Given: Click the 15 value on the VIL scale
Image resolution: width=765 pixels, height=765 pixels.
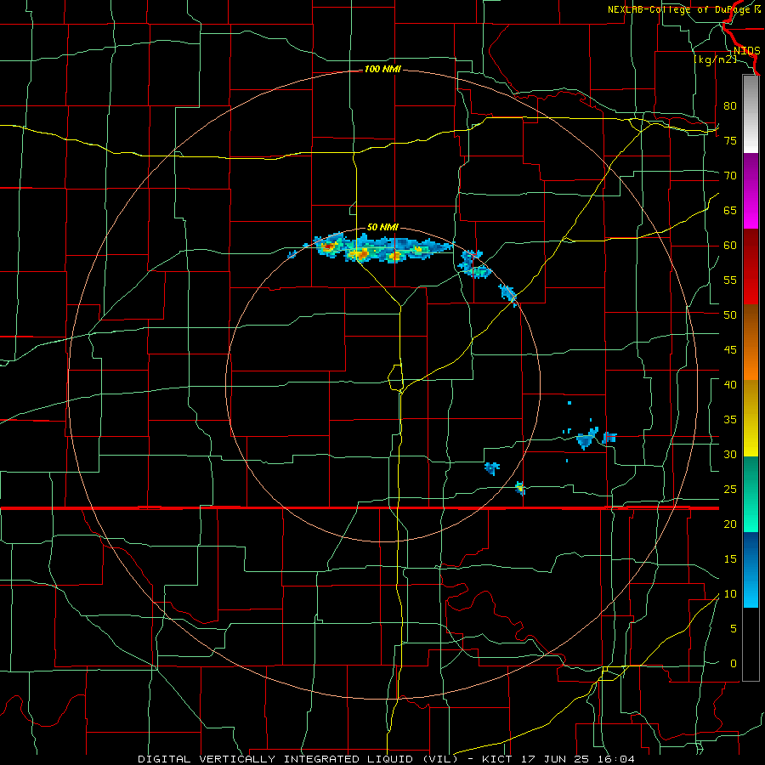Looking at the screenshot, I should tap(730, 558).
